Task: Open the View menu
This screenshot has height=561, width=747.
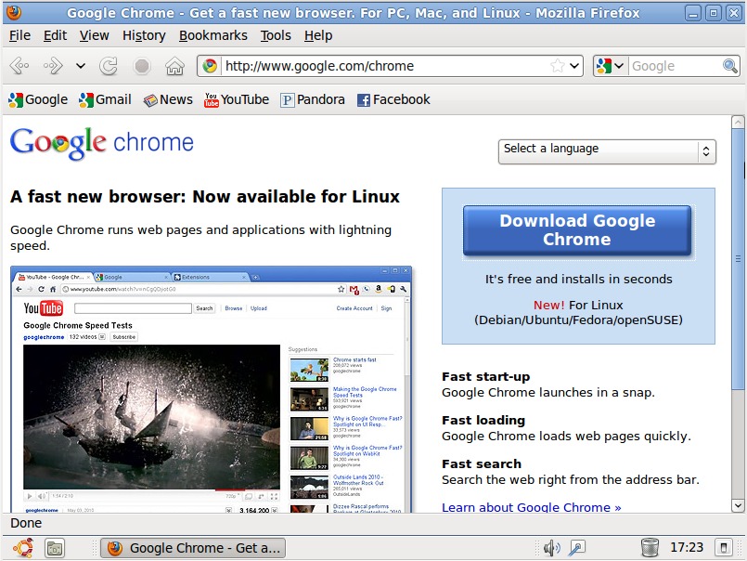Action: point(95,35)
